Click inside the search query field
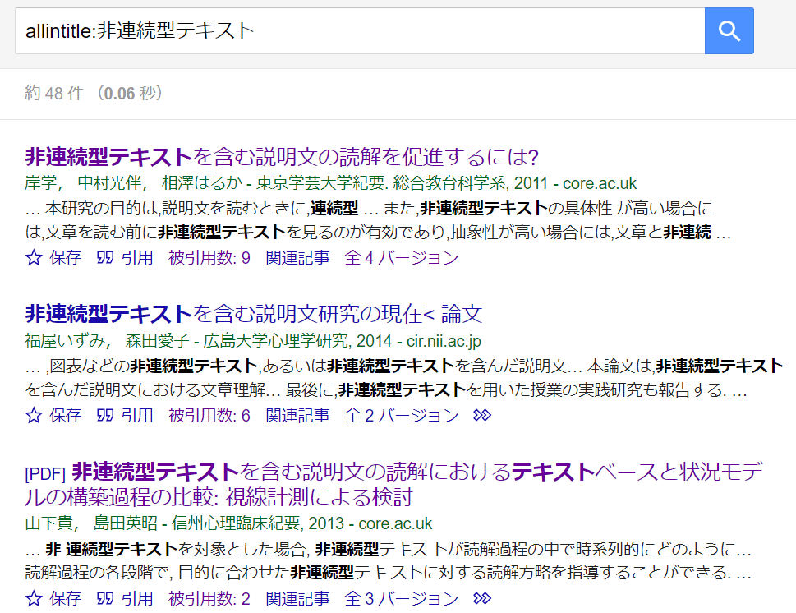 tap(353, 30)
